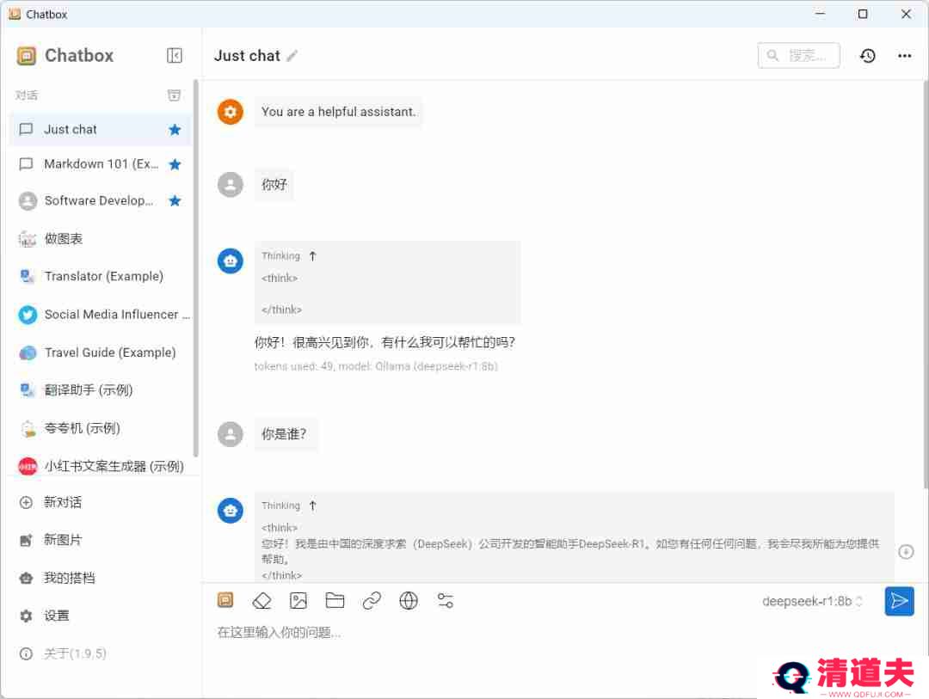This screenshot has width=929, height=699.
Task: Click user avatar beside 你是谁?
Action: [x=231, y=434]
